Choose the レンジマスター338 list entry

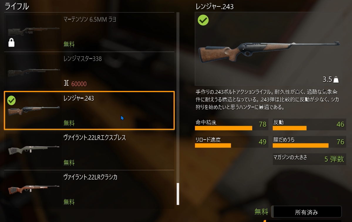tap(89, 71)
